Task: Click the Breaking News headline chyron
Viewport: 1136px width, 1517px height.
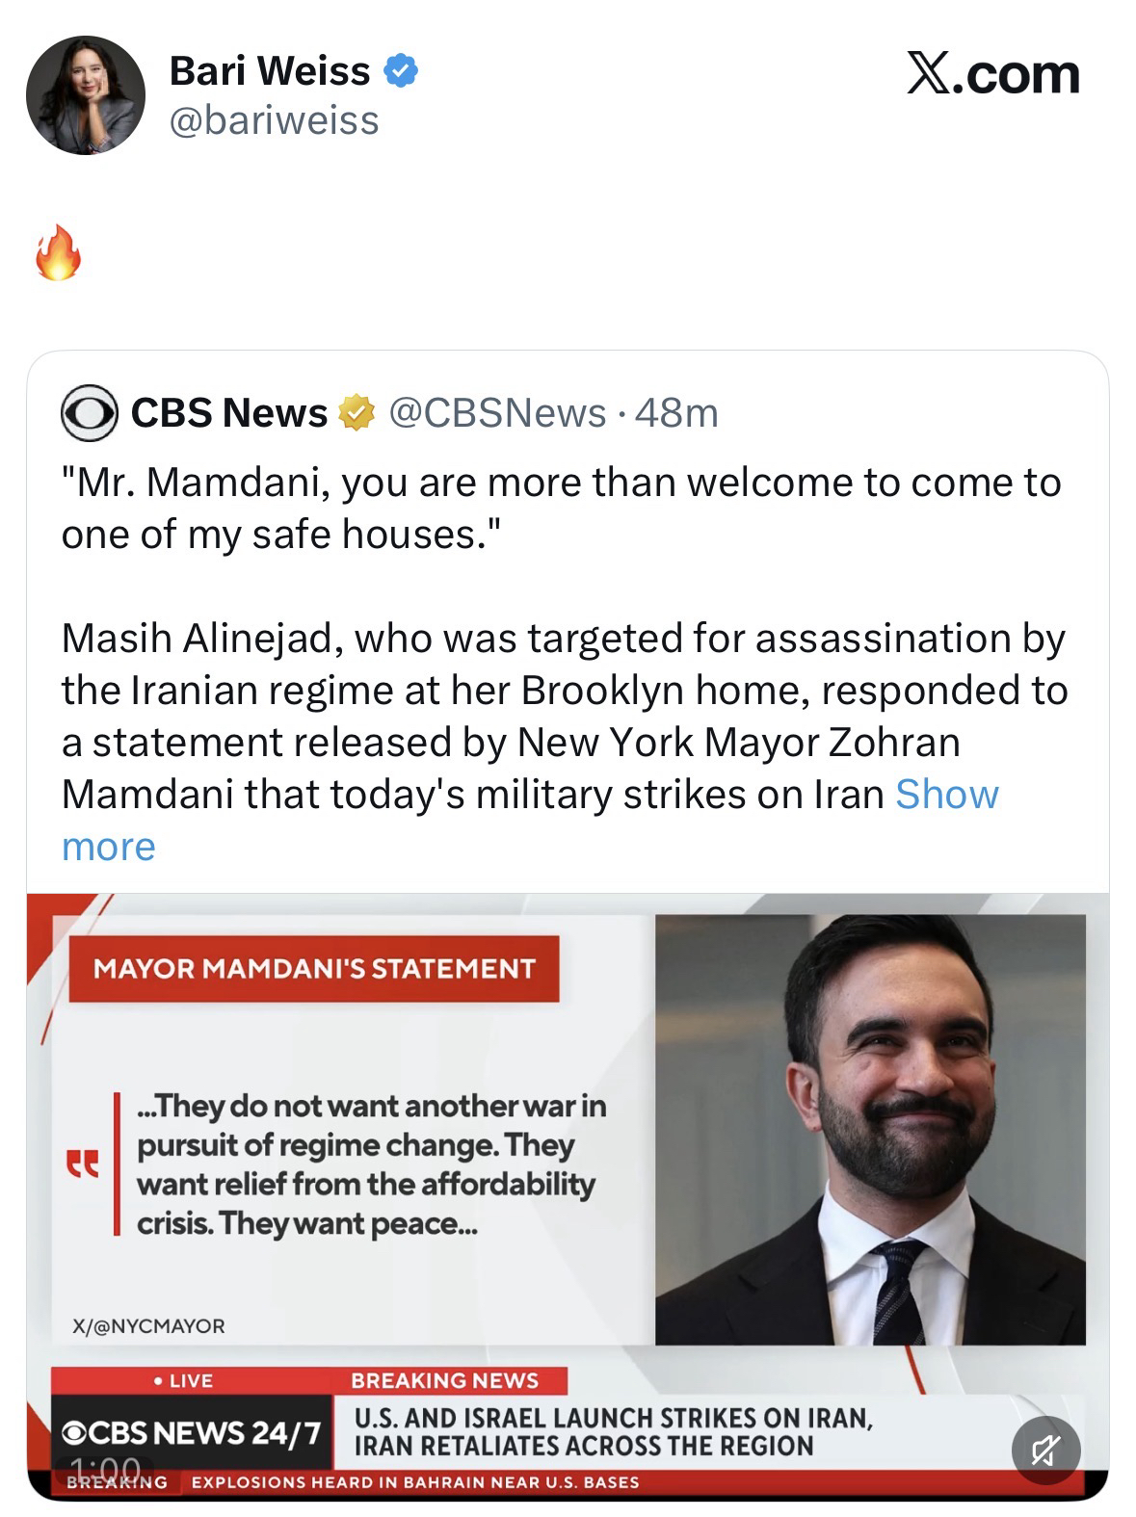Action: click(613, 1431)
